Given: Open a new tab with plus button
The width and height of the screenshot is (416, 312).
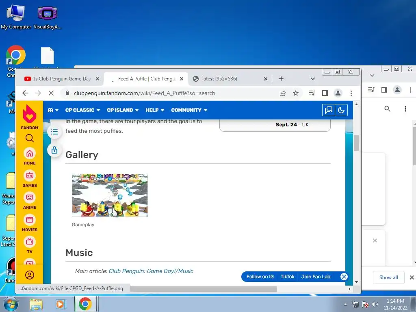Looking at the screenshot, I should point(281,79).
